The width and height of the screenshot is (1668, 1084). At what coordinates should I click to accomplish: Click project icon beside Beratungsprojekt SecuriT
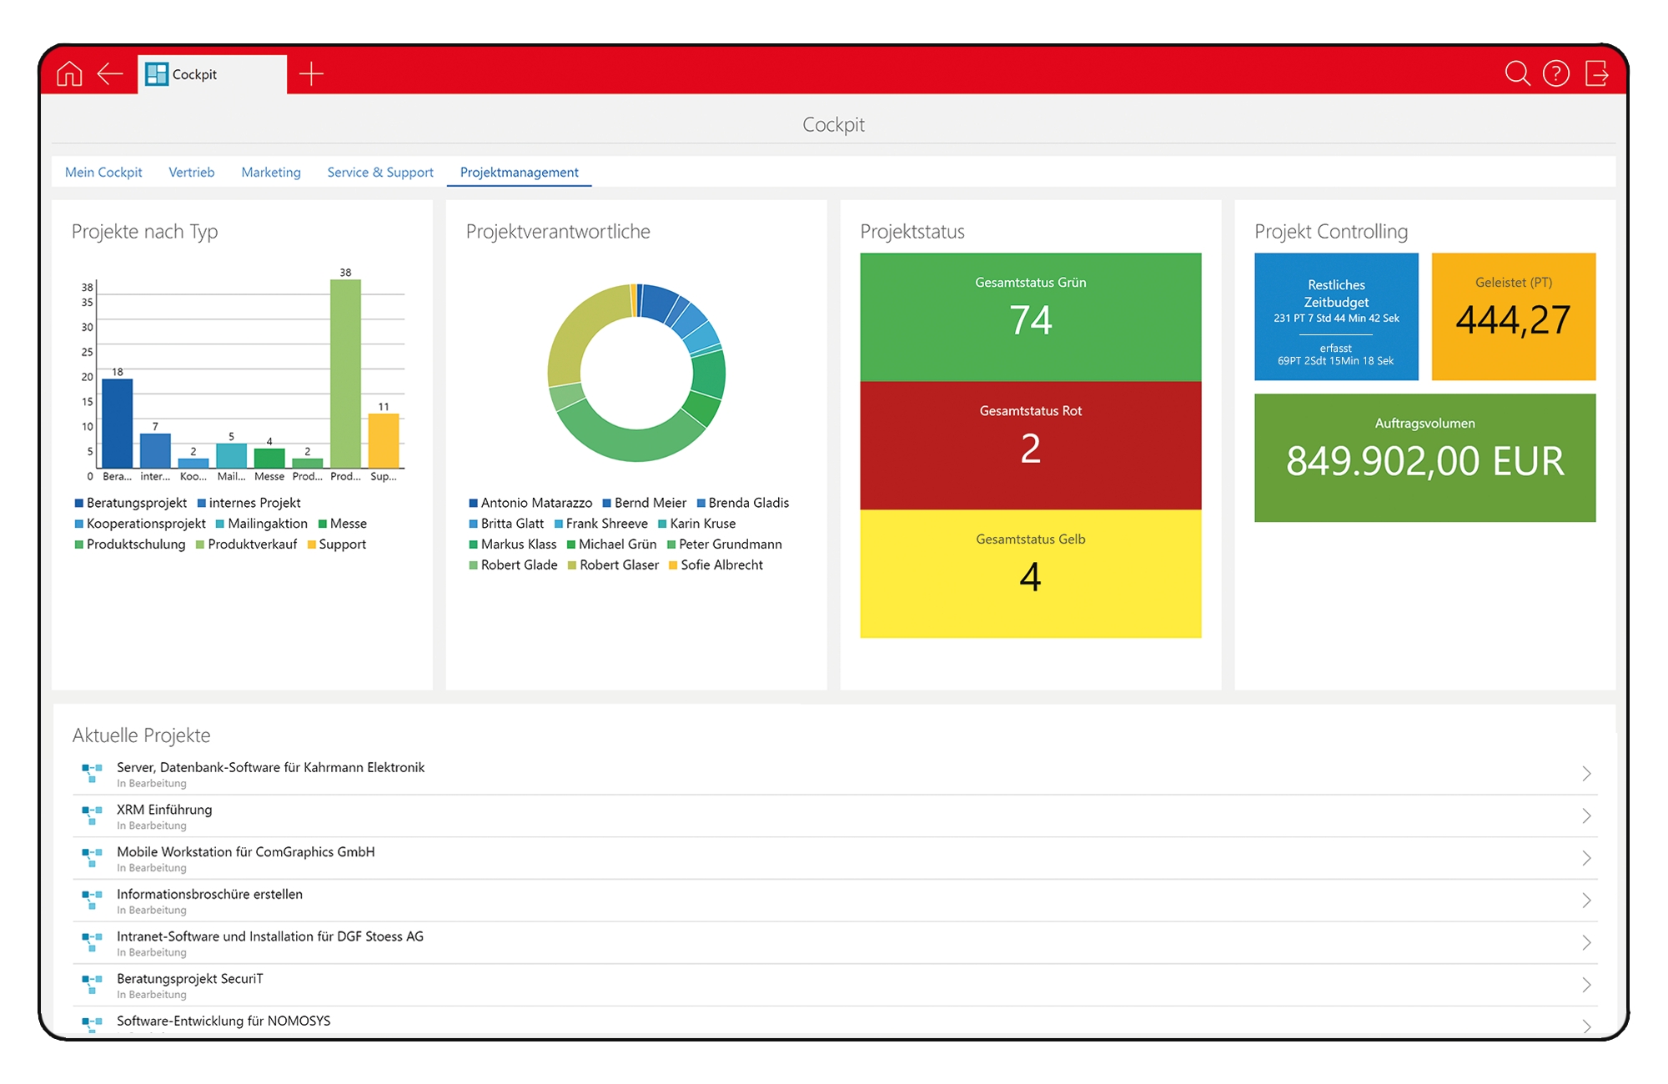[92, 984]
